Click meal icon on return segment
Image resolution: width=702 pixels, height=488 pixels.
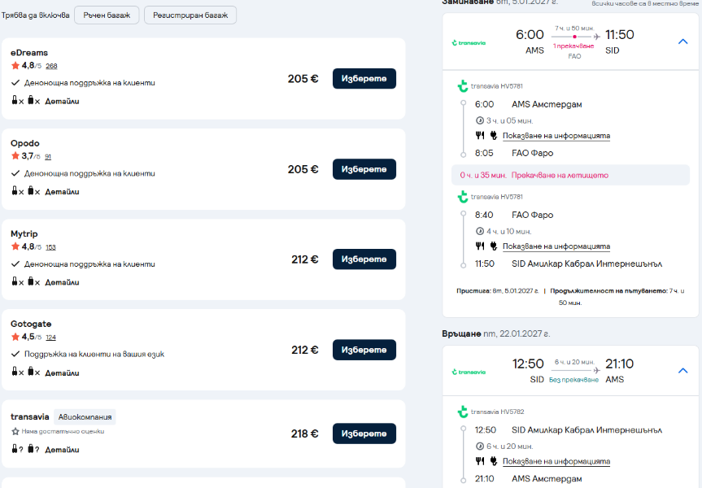coord(480,460)
